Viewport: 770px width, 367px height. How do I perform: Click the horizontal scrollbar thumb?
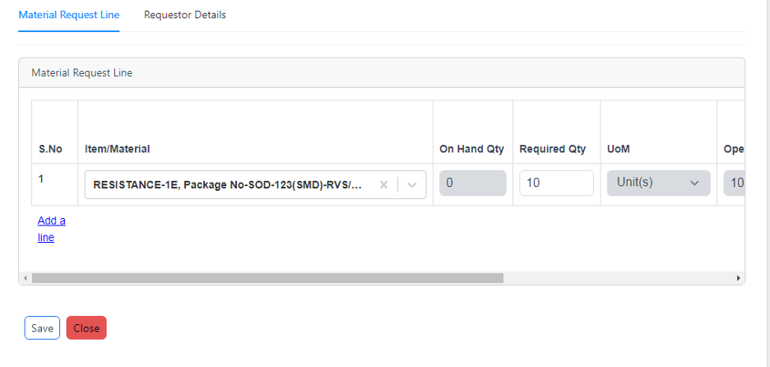[x=267, y=278]
